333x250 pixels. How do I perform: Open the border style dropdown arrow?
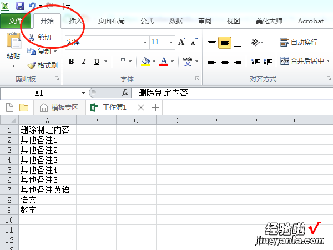click(130, 62)
